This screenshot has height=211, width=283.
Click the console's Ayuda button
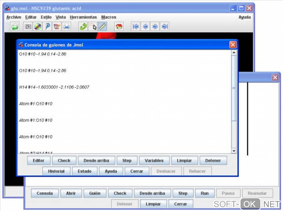click(x=111, y=171)
